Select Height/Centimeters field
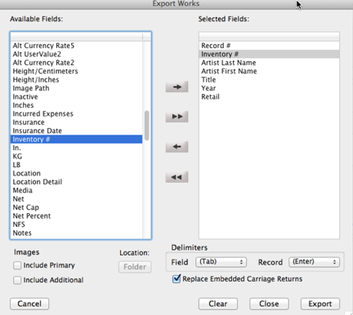The height and width of the screenshot is (315, 353). coord(76,71)
